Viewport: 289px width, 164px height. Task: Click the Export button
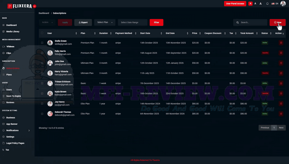pyautogui.click(x=83, y=22)
